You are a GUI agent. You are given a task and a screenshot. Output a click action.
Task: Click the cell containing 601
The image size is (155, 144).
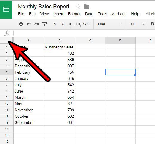coord(59,122)
